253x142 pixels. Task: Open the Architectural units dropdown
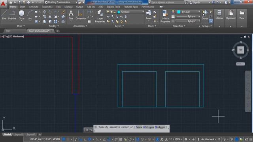(x=209, y=139)
